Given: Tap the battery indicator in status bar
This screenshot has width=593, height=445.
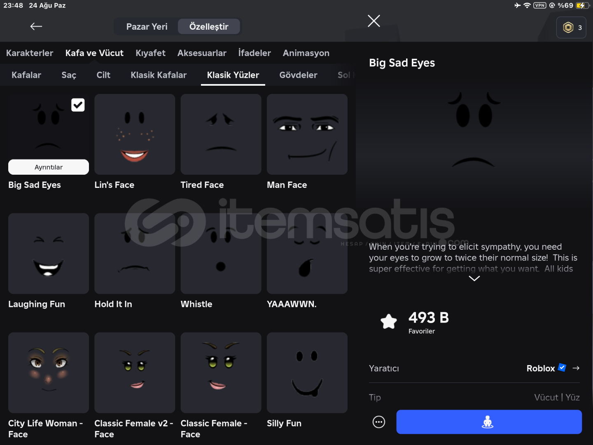Looking at the screenshot, I should coord(582,5).
